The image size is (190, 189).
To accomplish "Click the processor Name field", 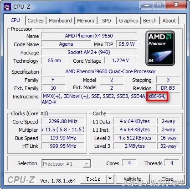I will [89, 36].
